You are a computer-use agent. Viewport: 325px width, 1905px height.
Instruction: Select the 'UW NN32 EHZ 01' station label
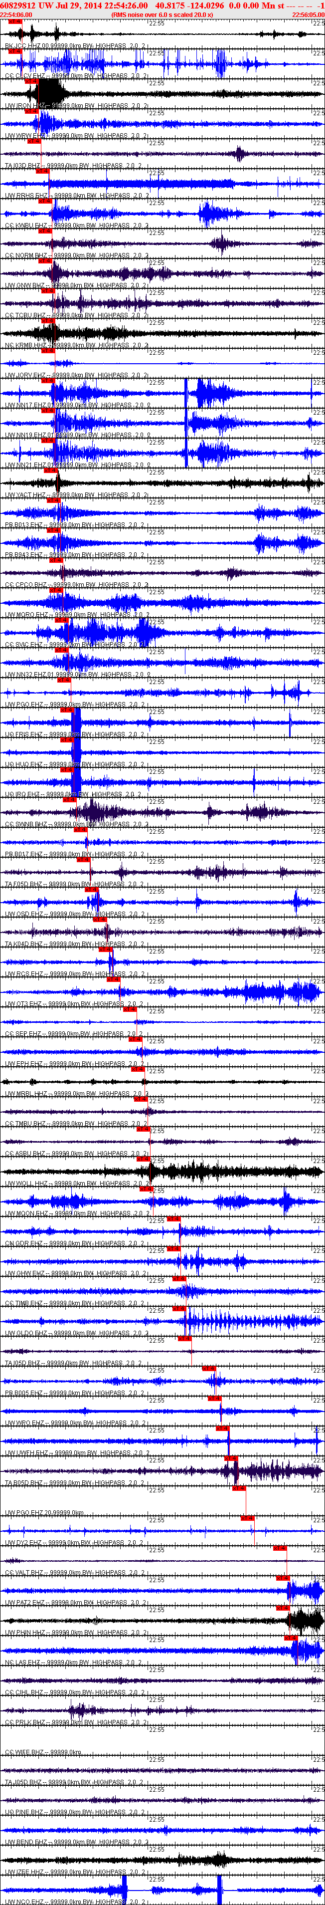pyautogui.click(x=29, y=675)
